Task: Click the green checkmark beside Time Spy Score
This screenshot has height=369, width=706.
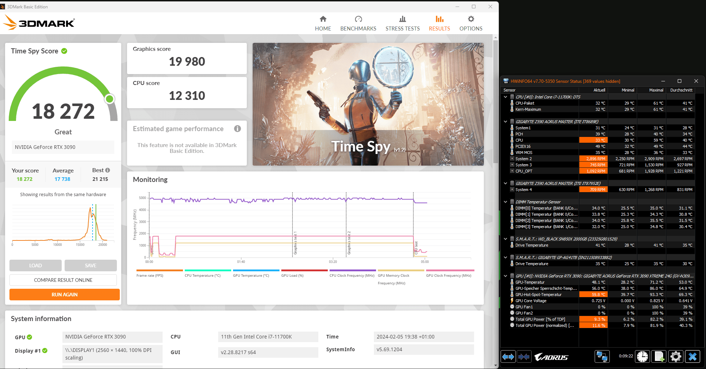Action: pyautogui.click(x=64, y=51)
